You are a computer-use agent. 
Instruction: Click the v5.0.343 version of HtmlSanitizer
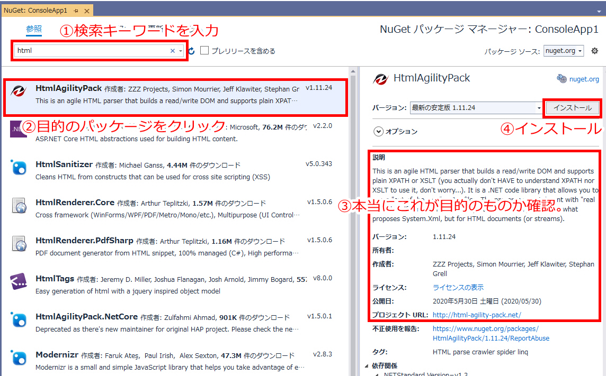(318, 164)
